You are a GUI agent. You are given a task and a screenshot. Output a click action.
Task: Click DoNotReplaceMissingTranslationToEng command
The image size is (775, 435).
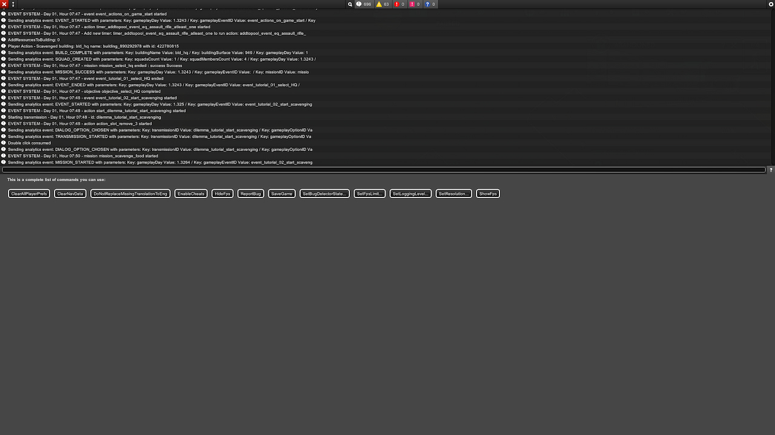(x=130, y=194)
